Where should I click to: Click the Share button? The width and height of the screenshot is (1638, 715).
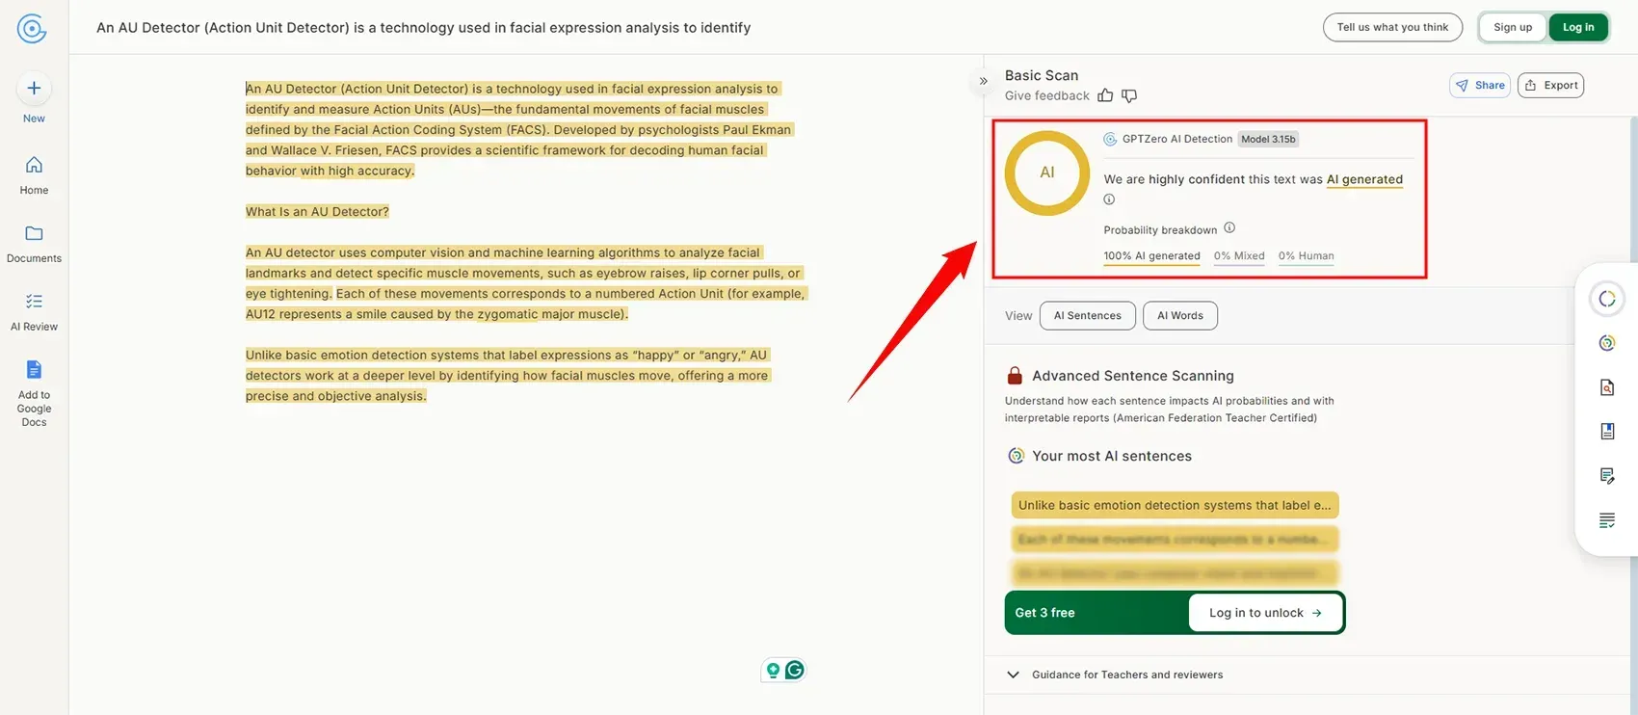(x=1479, y=86)
